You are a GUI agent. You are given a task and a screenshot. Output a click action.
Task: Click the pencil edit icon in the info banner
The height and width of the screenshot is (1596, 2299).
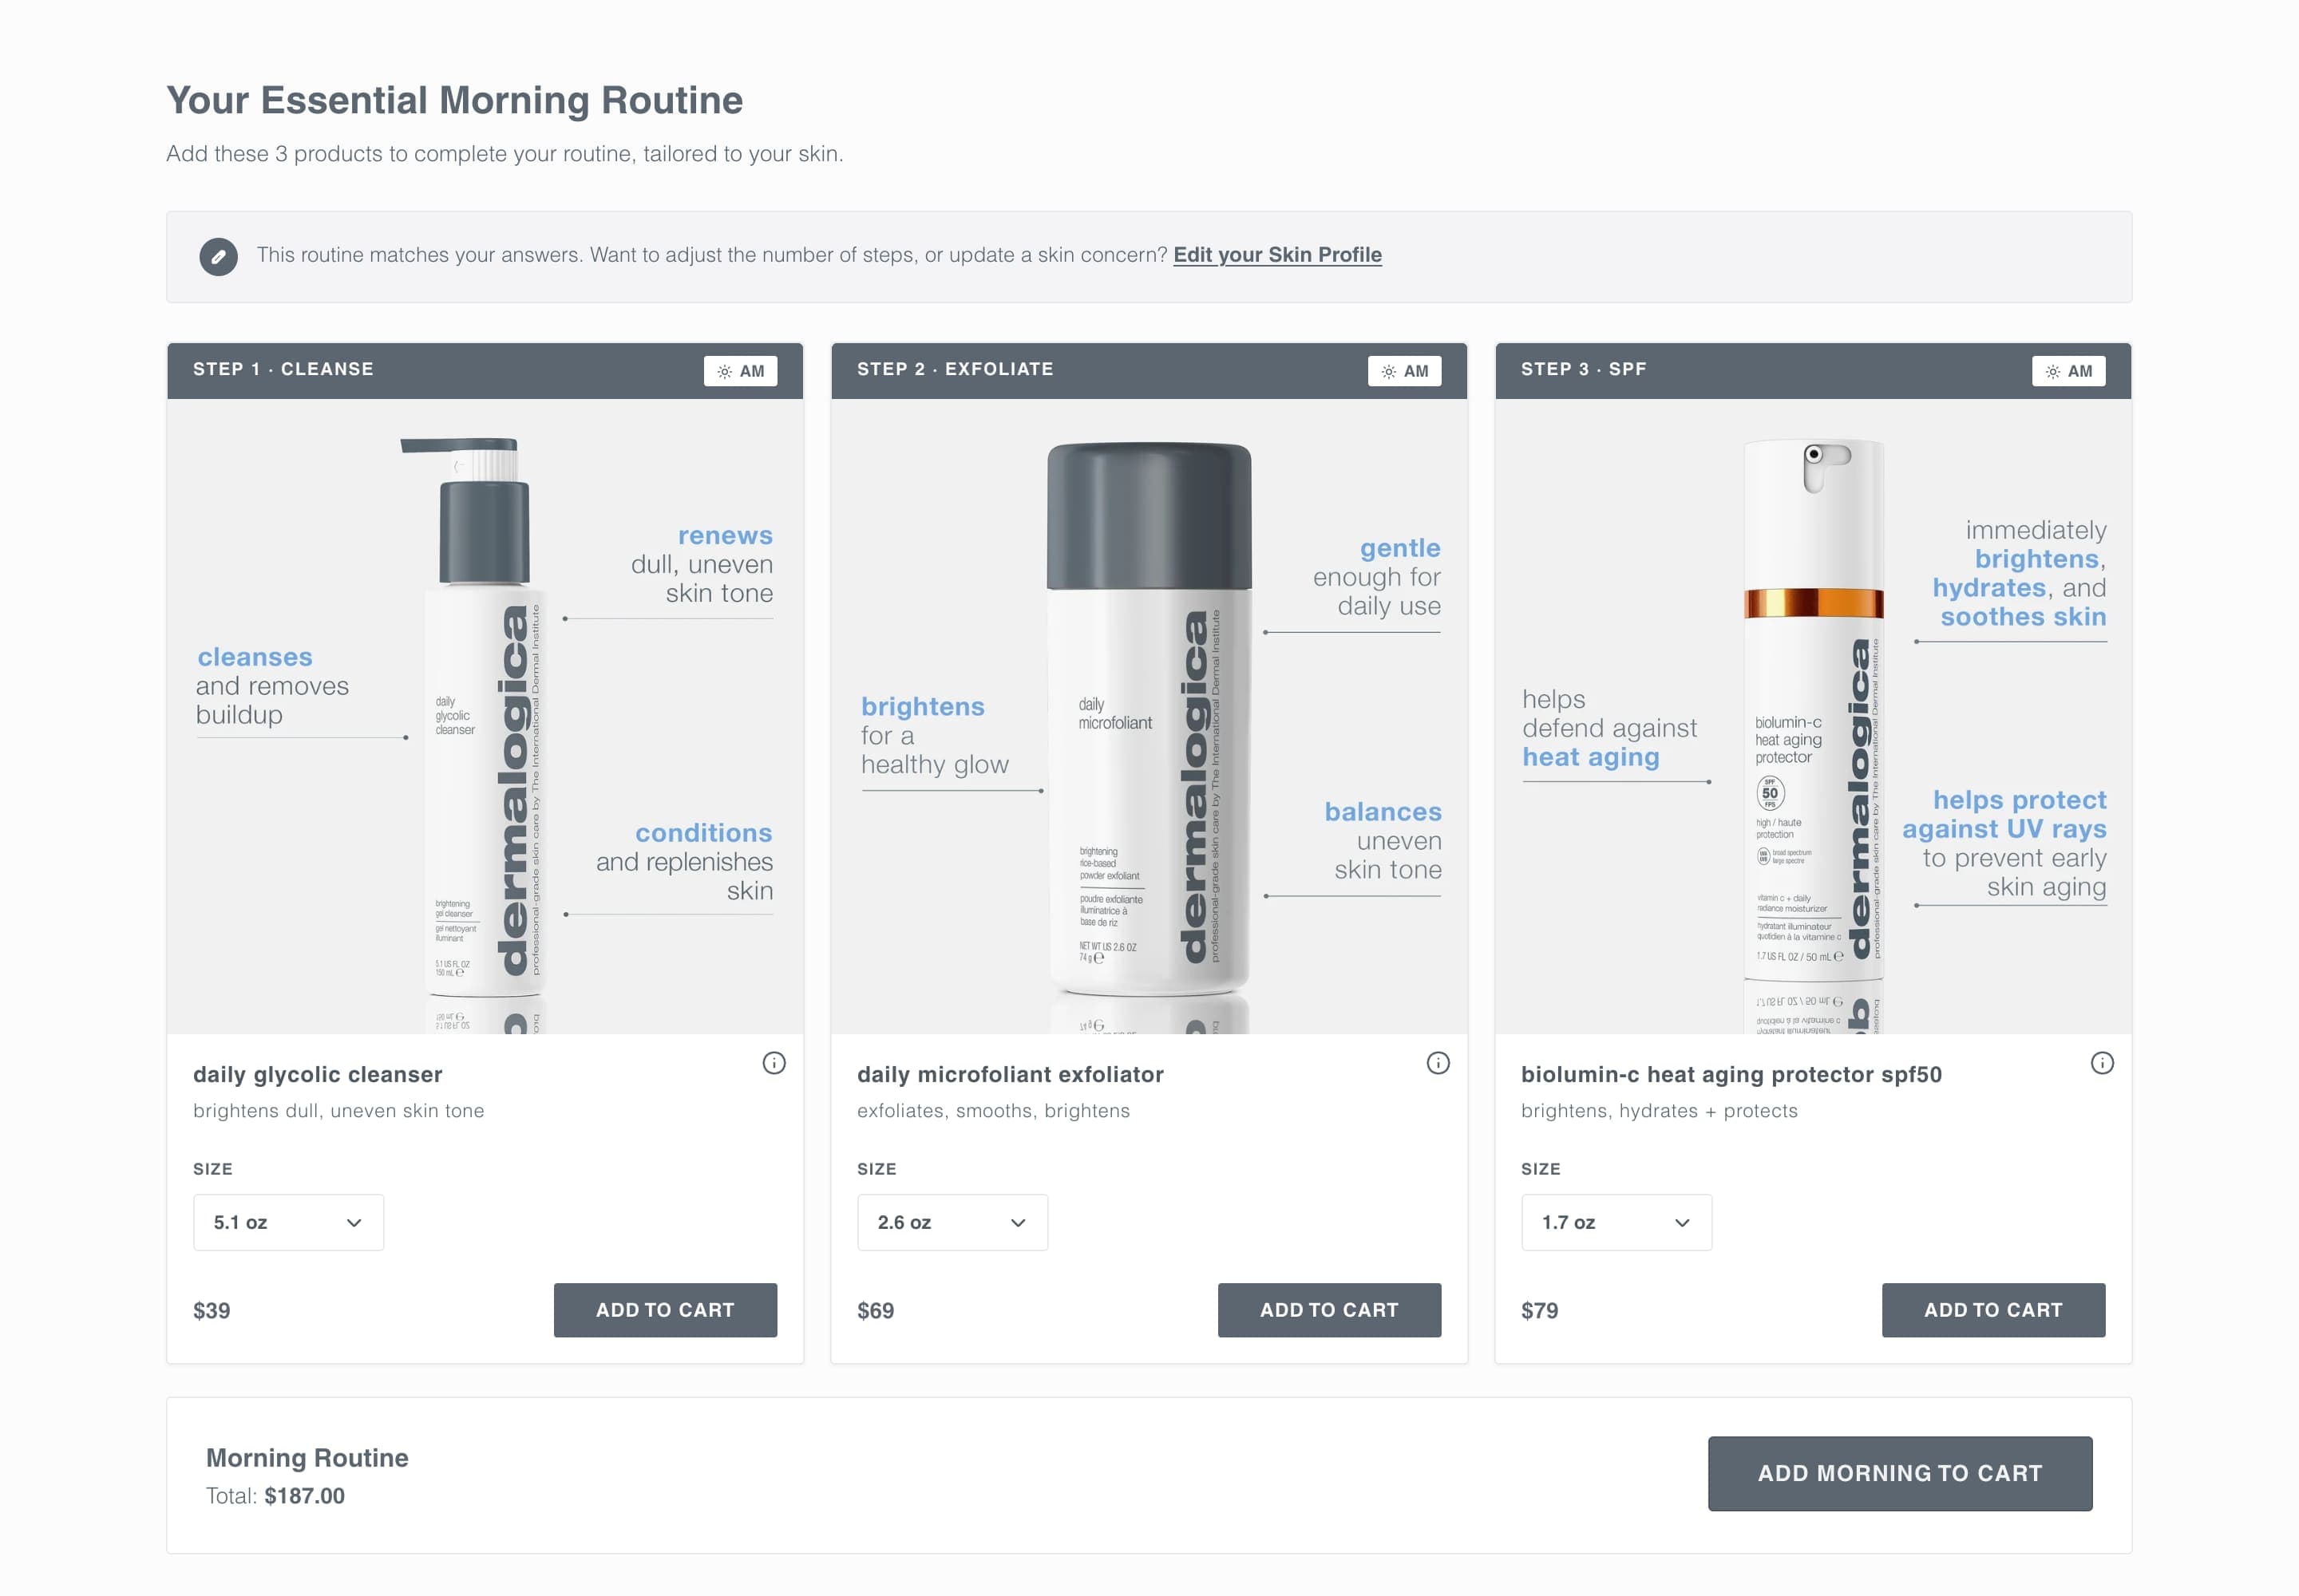[x=218, y=256]
